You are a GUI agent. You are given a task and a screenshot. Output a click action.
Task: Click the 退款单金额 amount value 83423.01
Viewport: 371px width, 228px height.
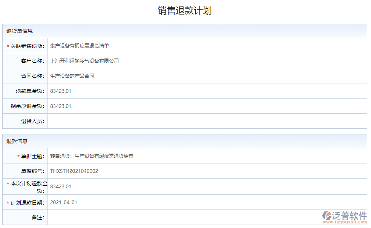point(60,91)
